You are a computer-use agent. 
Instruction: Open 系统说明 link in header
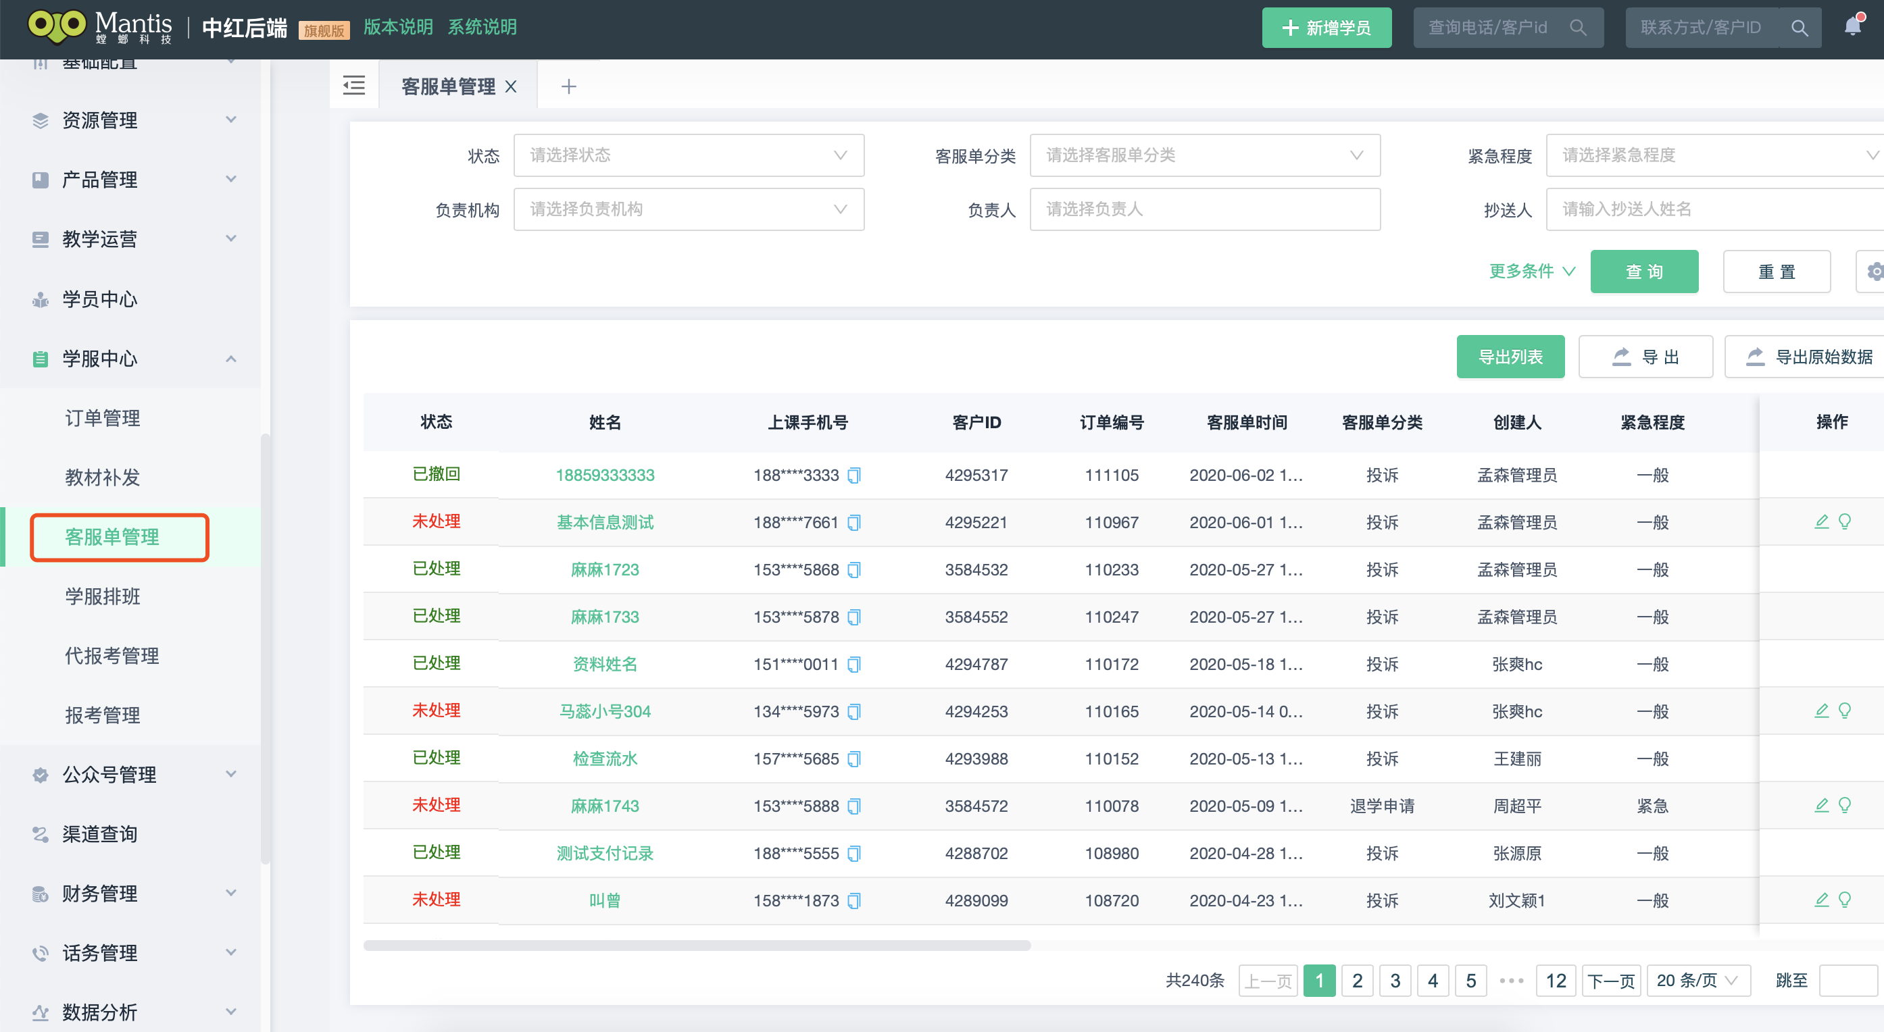tap(482, 27)
